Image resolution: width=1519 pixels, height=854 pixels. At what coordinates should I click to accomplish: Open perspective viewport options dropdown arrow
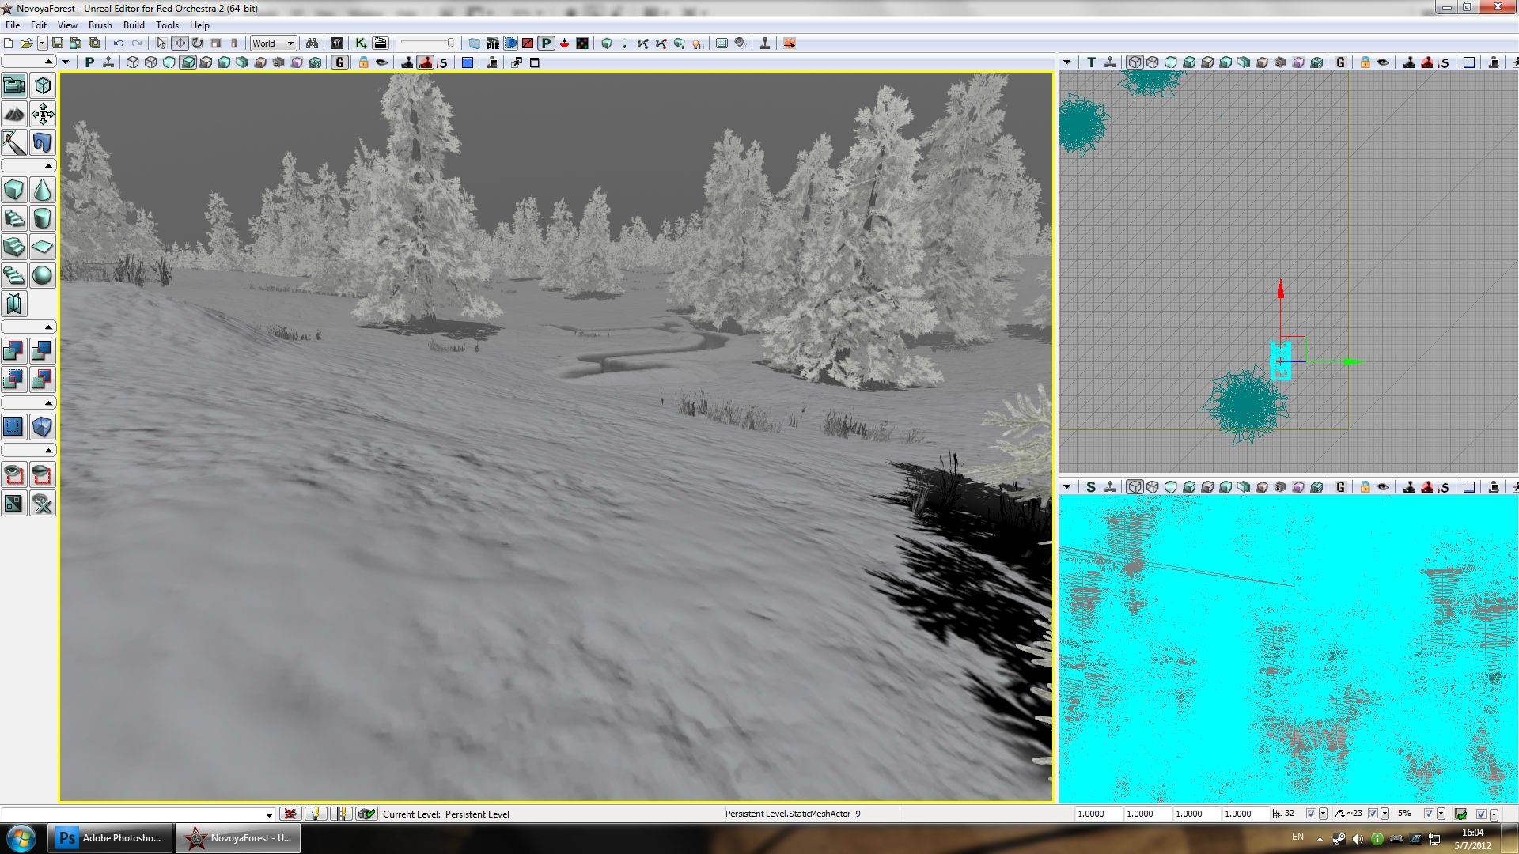(66, 62)
